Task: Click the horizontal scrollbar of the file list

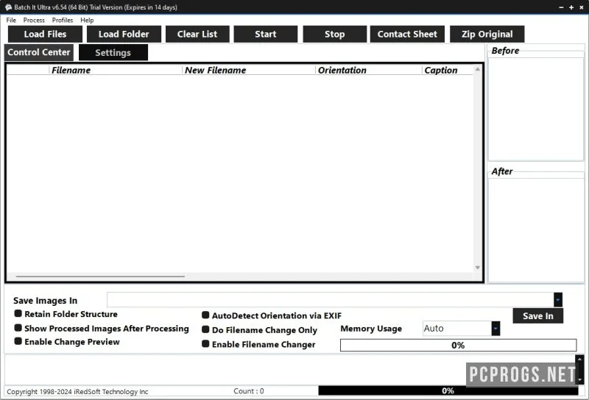Action: coord(100,276)
